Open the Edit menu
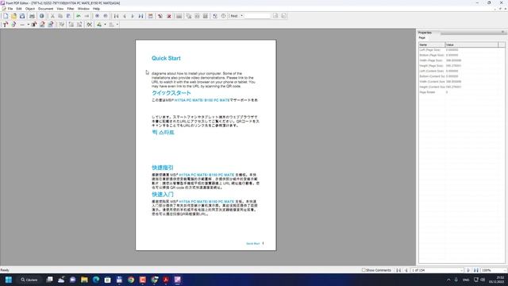This screenshot has width=508, height=286. [19, 9]
